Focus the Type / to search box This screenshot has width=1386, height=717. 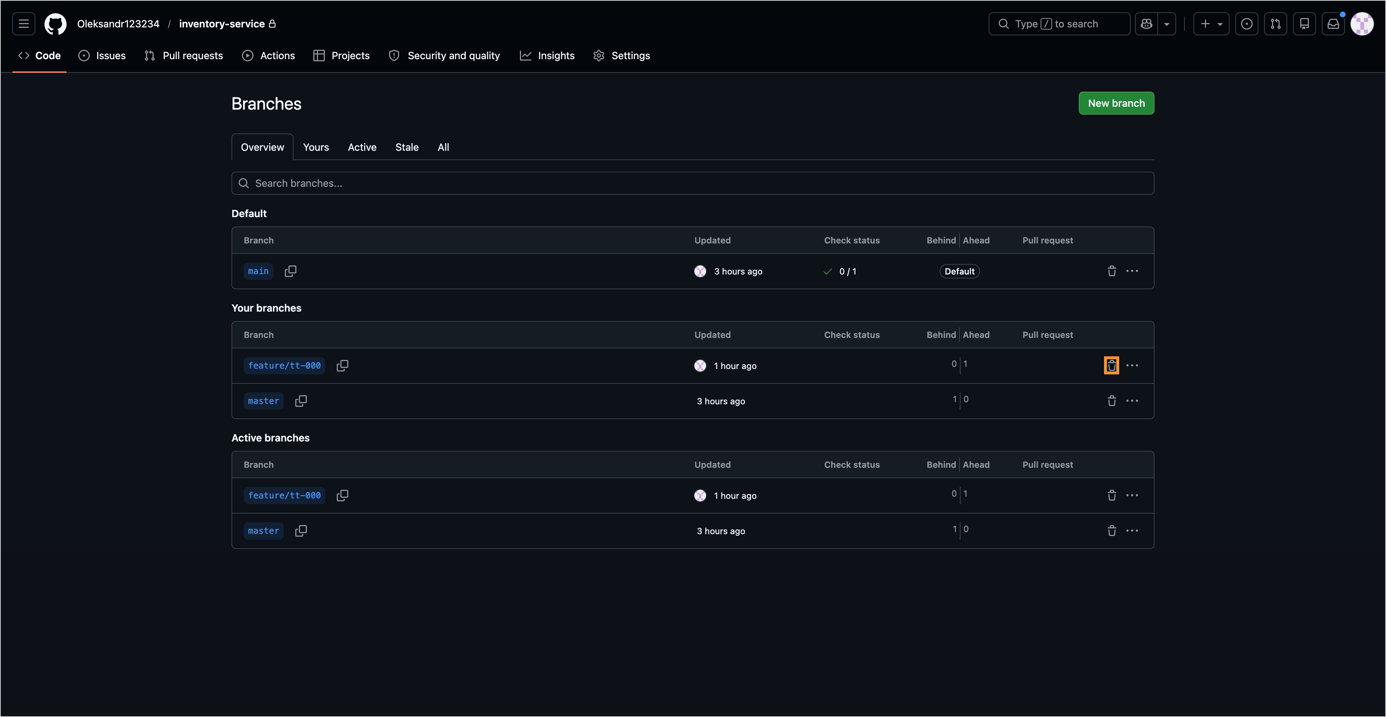click(x=1059, y=24)
